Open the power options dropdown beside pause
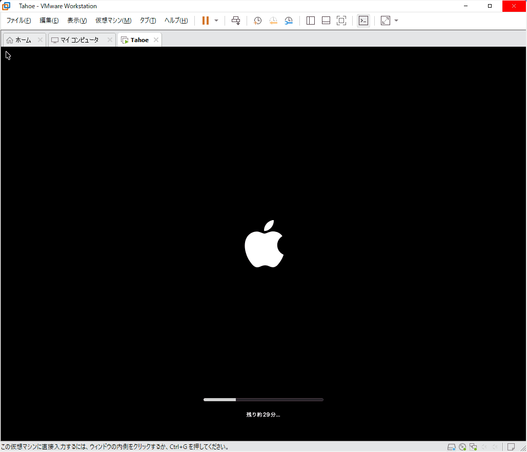527x452 pixels. [x=216, y=21]
